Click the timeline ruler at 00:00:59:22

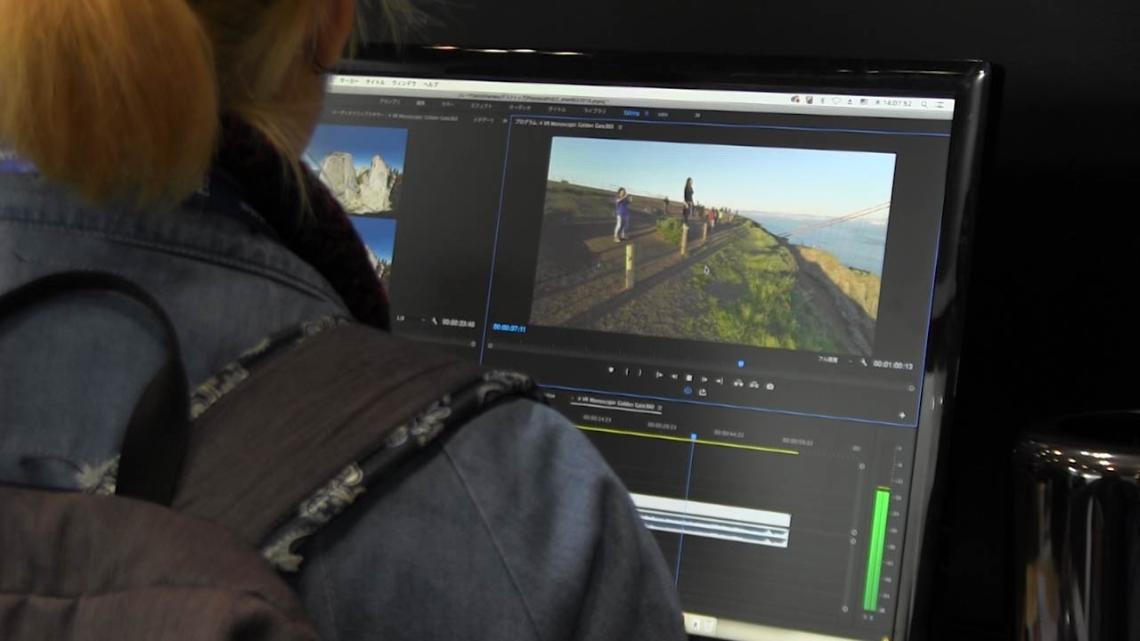tap(798, 441)
